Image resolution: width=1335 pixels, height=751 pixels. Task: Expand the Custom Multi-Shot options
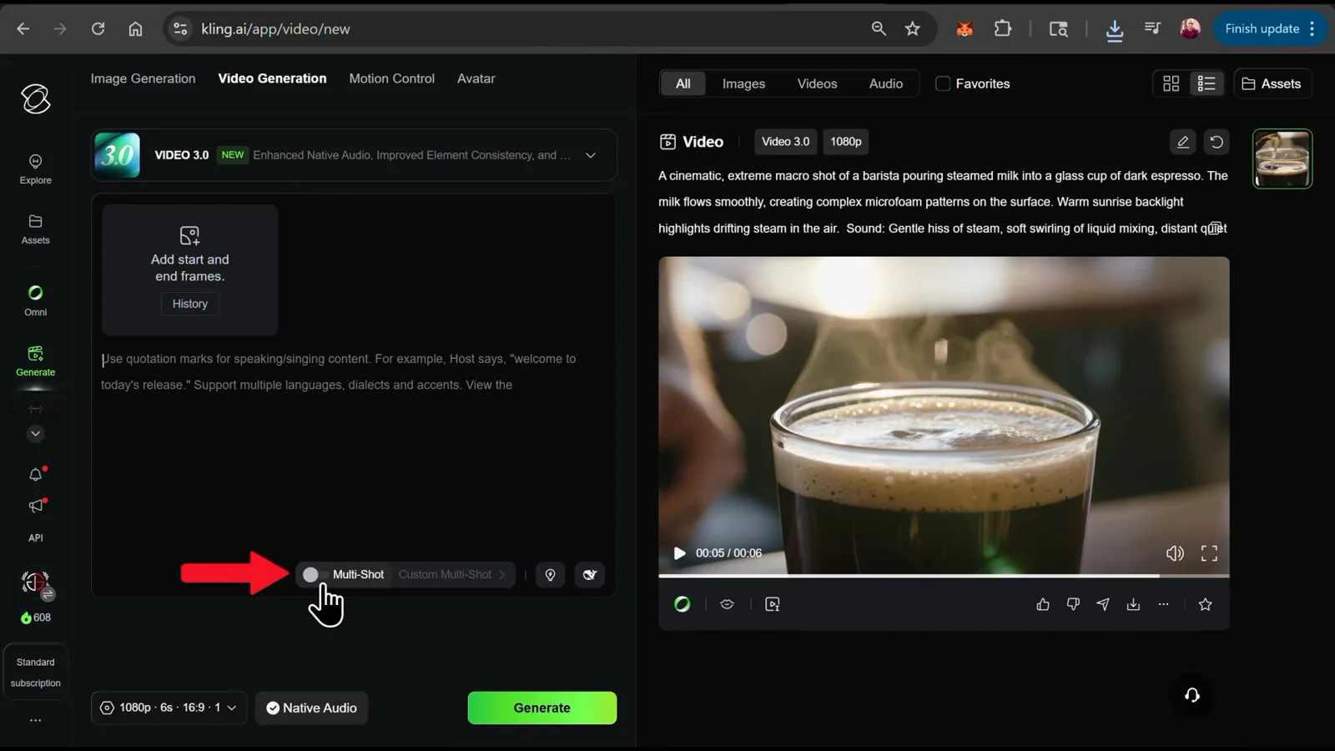(451, 575)
